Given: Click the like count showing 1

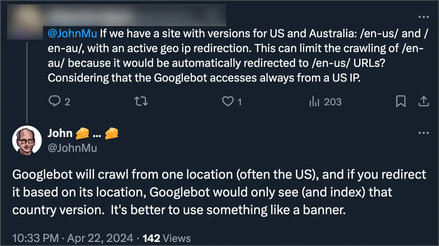Looking at the screenshot, I should 239,102.
